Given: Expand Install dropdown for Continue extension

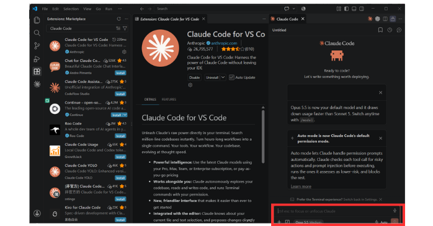Looking at the screenshot, I should pyautogui.click(x=125, y=115).
